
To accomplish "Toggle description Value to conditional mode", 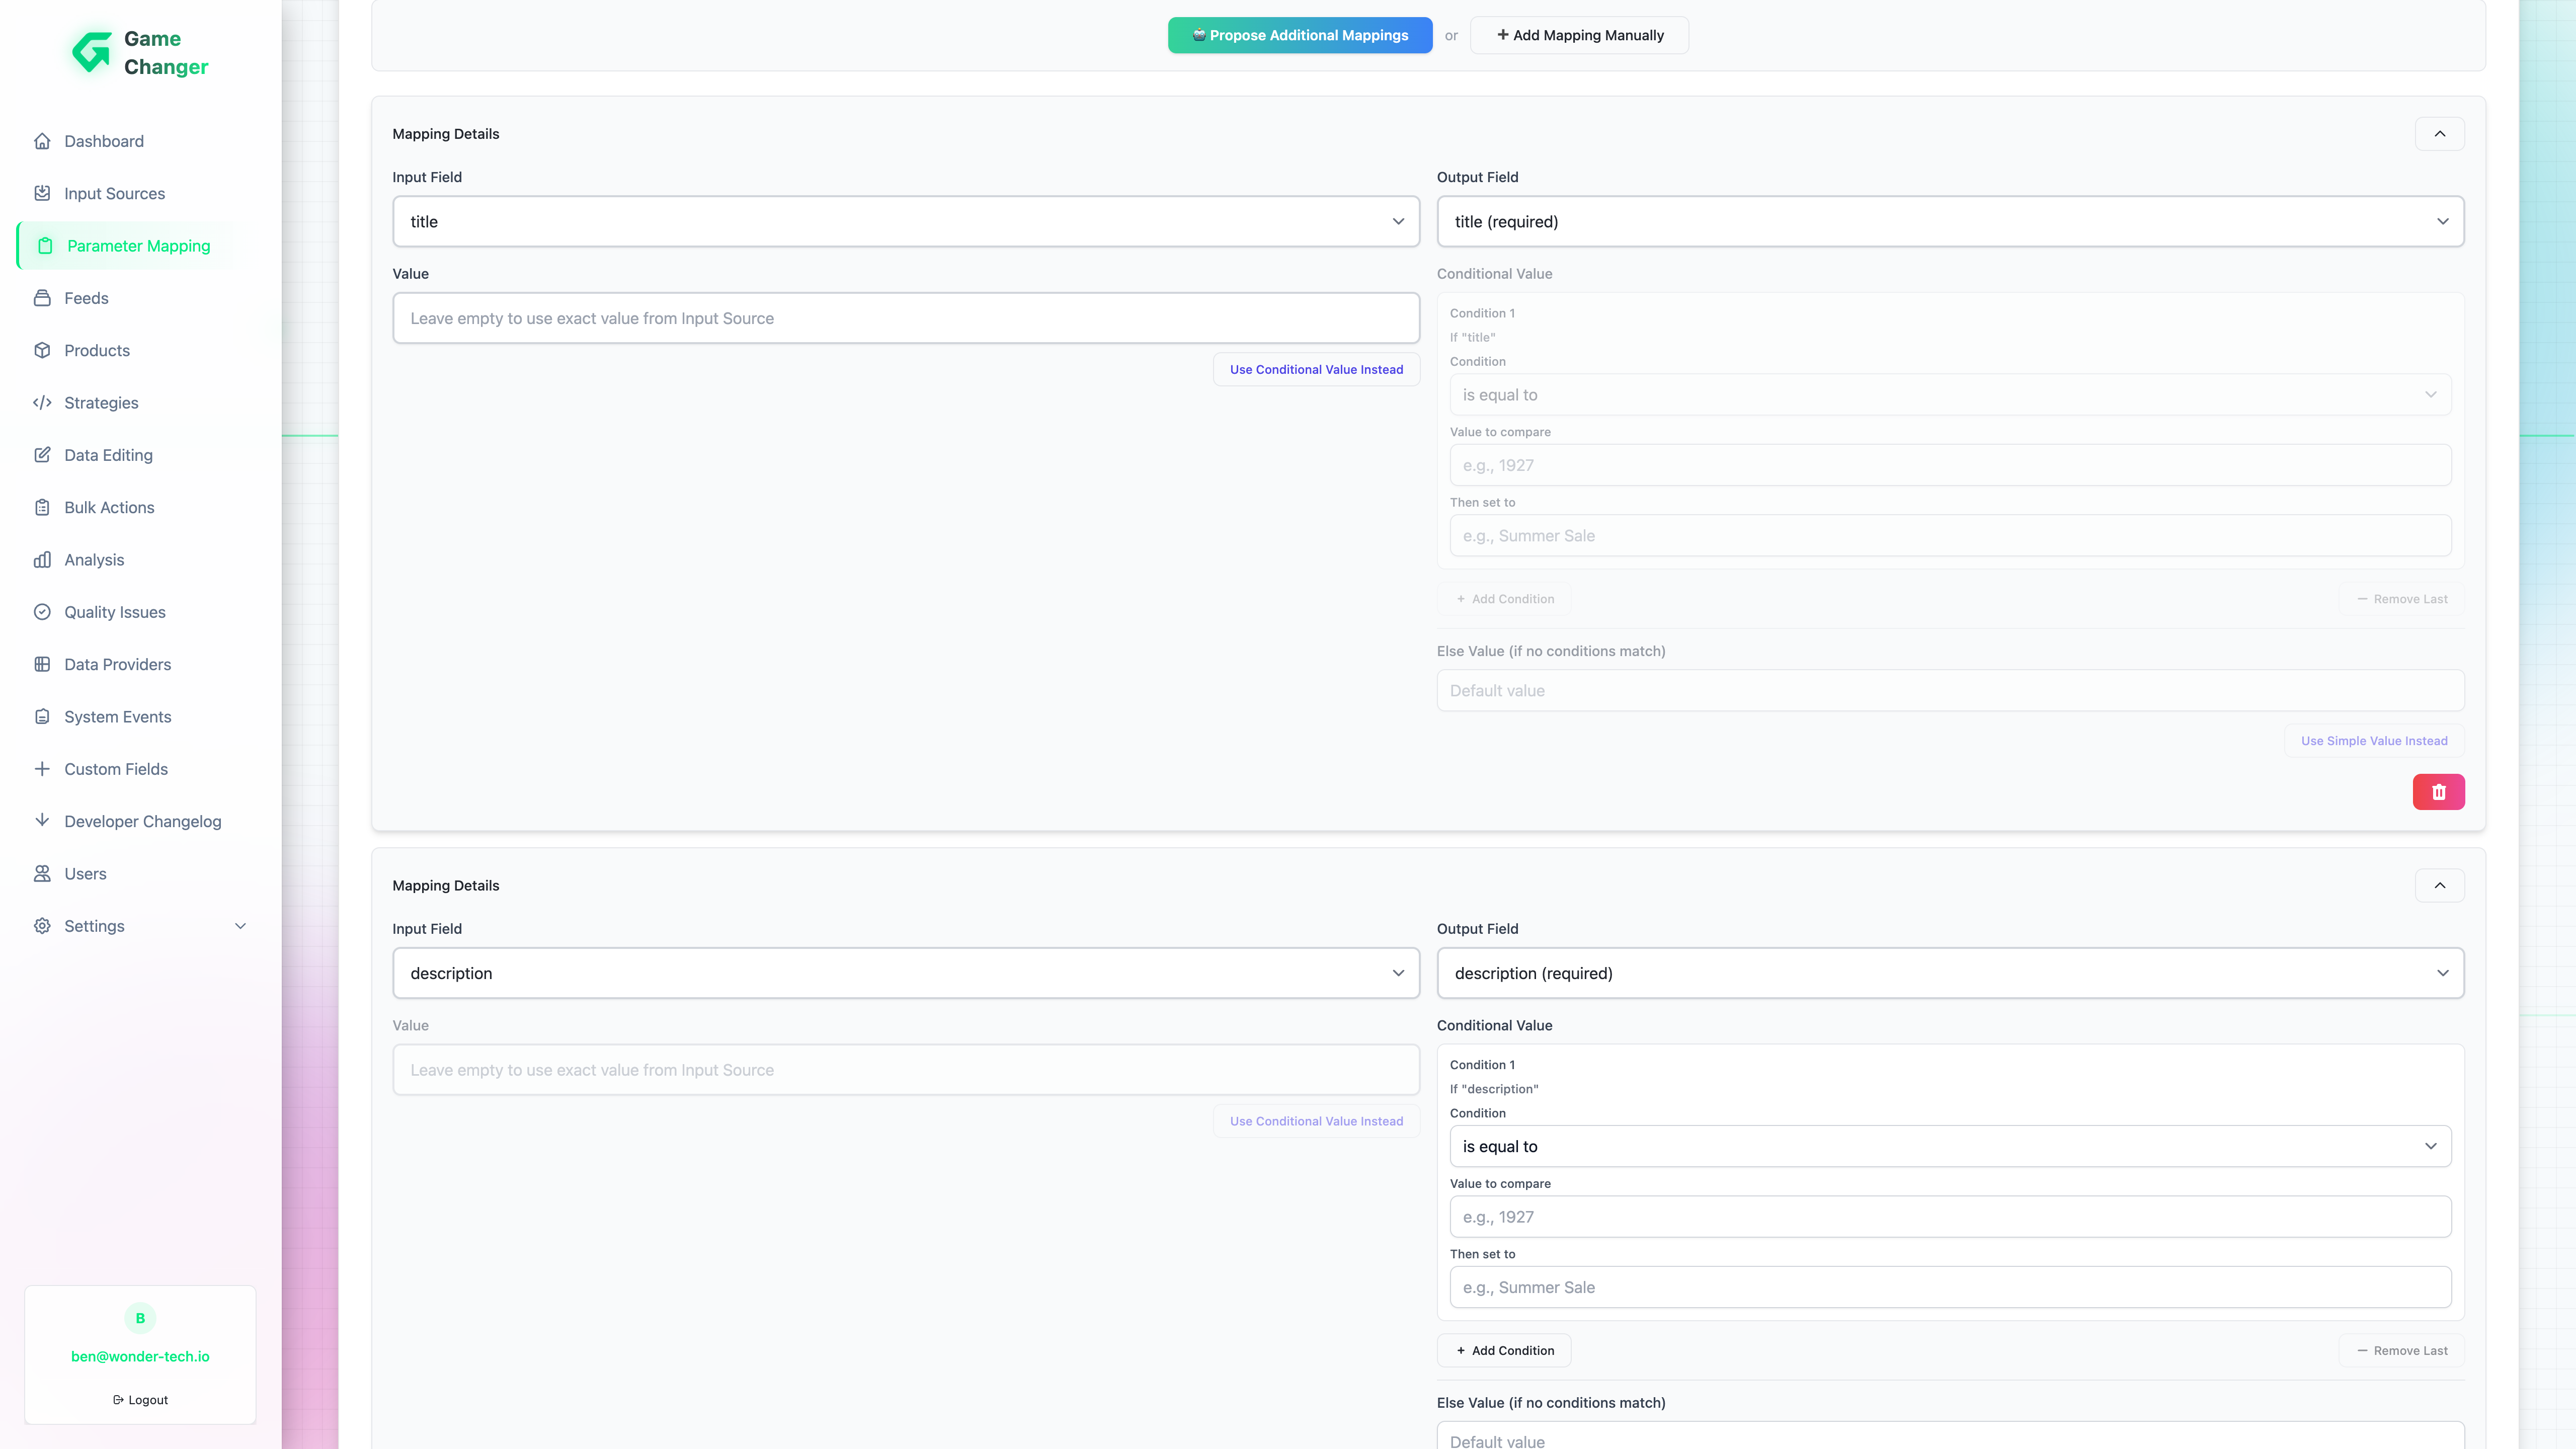I will click(x=1315, y=1121).
